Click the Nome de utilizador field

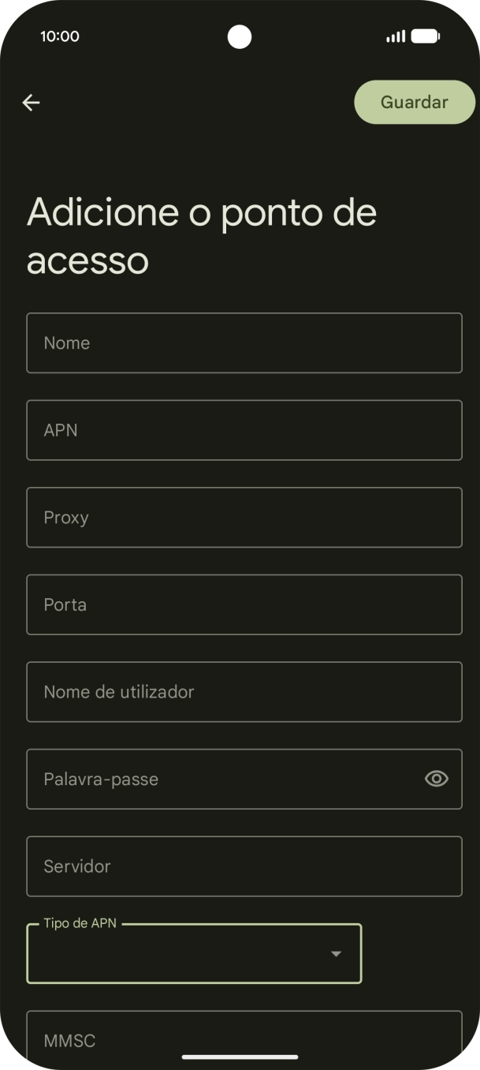coord(244,692)
